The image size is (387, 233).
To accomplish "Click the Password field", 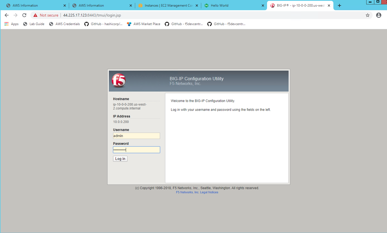I will pos(137,150).
